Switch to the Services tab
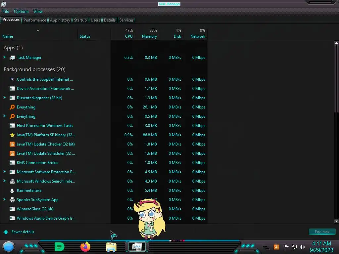The image size is (339, 254). [126, 20]
